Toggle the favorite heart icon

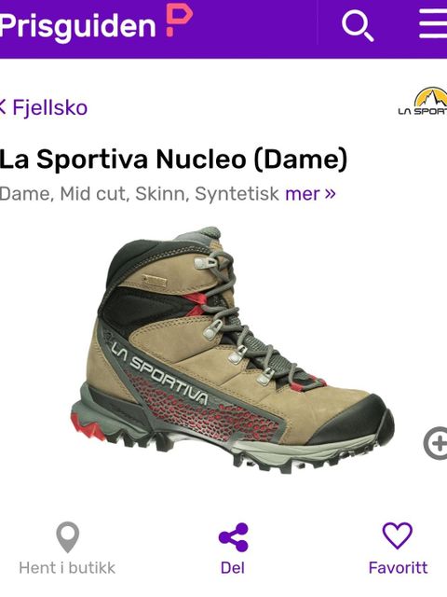(398, 535)
